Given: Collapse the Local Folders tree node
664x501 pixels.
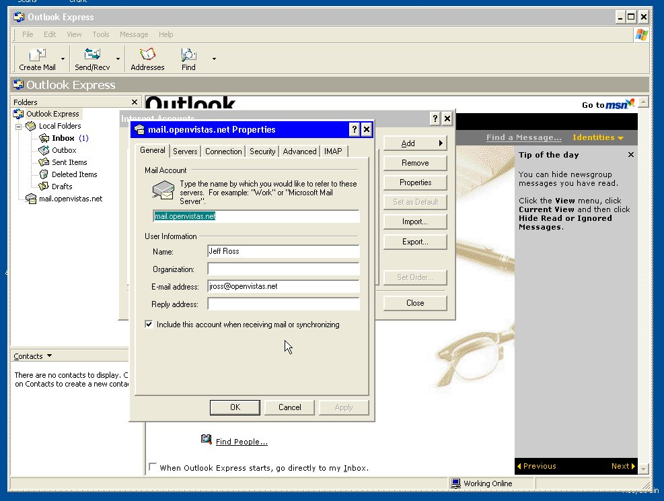Looking at the screenshot, I should (18, 127).
